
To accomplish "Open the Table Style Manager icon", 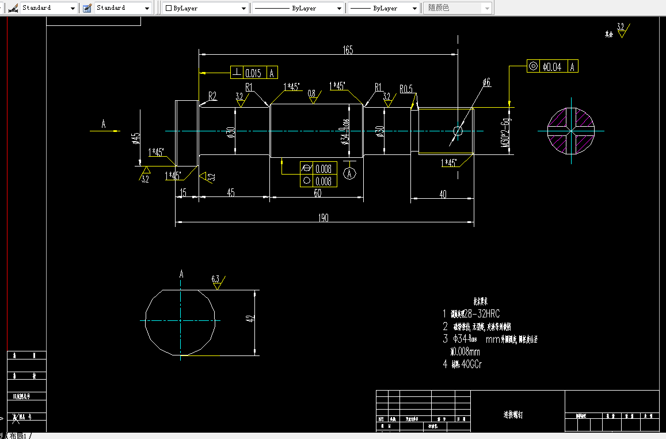I will pos(87,8).
